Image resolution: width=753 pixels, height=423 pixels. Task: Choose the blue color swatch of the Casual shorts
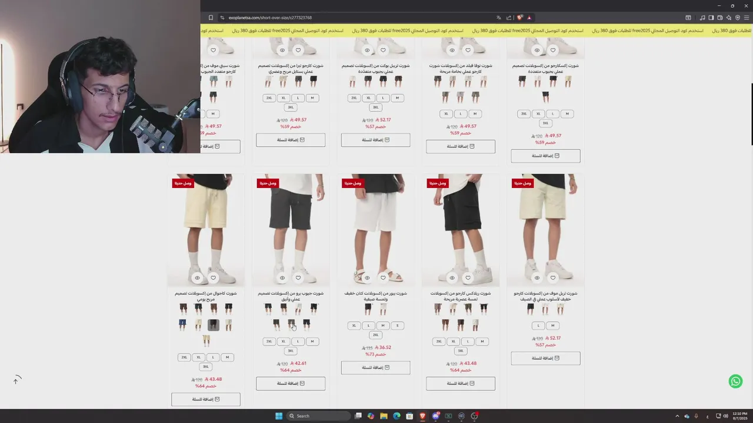(x=183, y=324)
